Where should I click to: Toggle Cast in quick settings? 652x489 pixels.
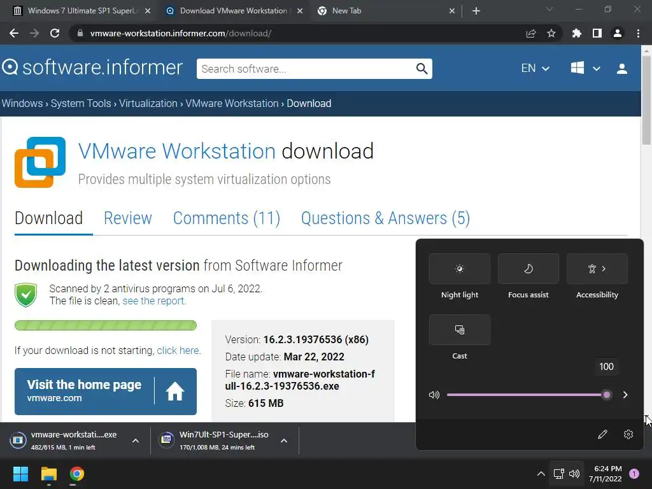[x=460, y=330]
